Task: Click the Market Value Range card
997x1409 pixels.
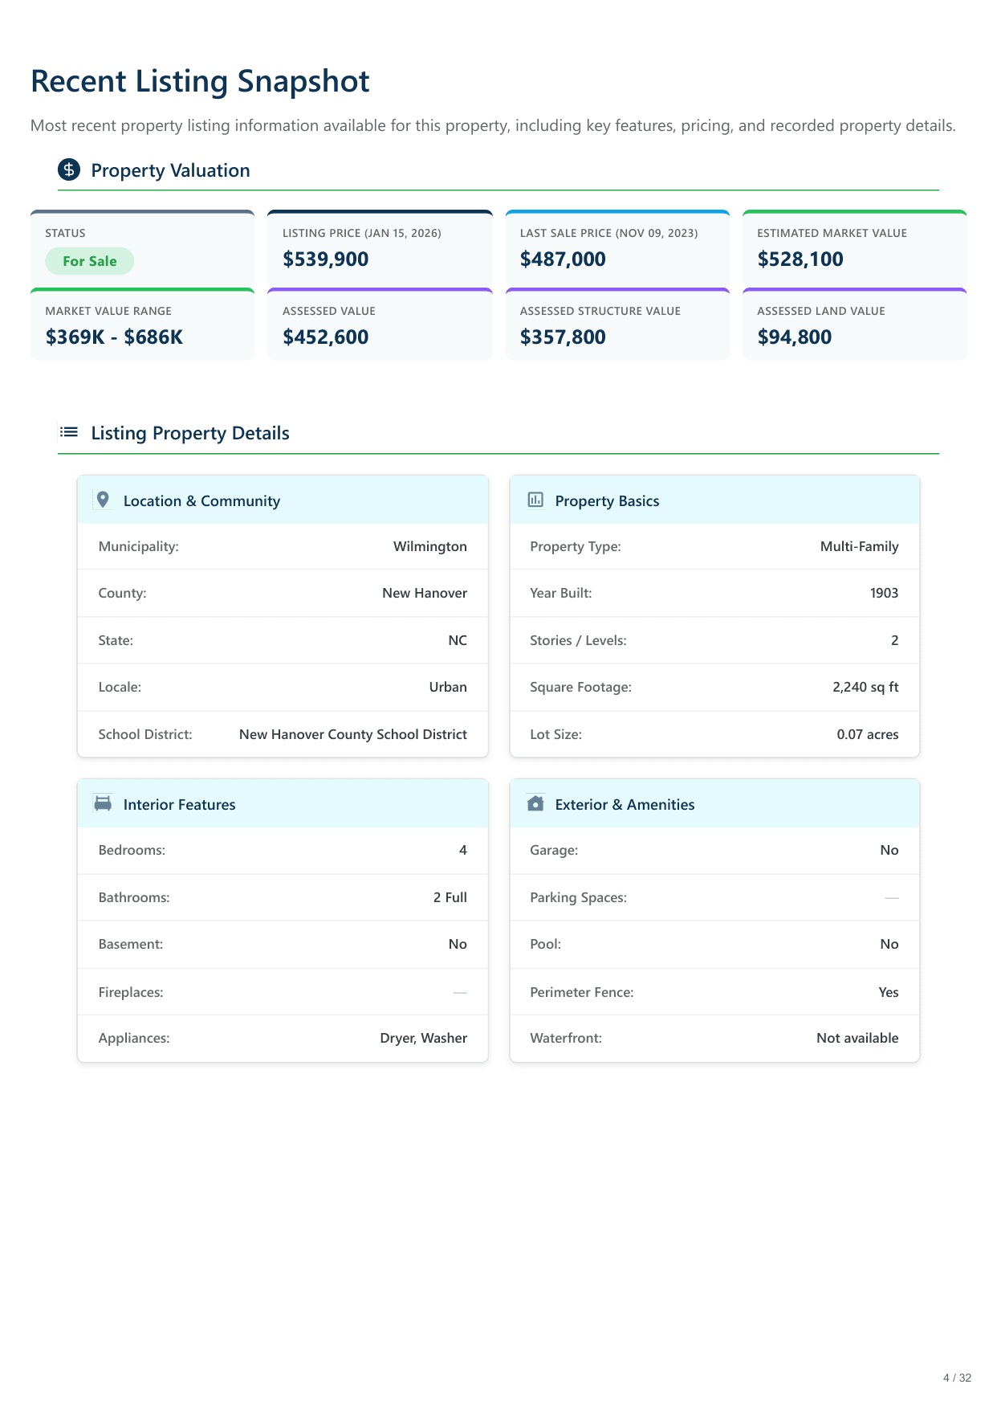Action: [x=142, y=325]
